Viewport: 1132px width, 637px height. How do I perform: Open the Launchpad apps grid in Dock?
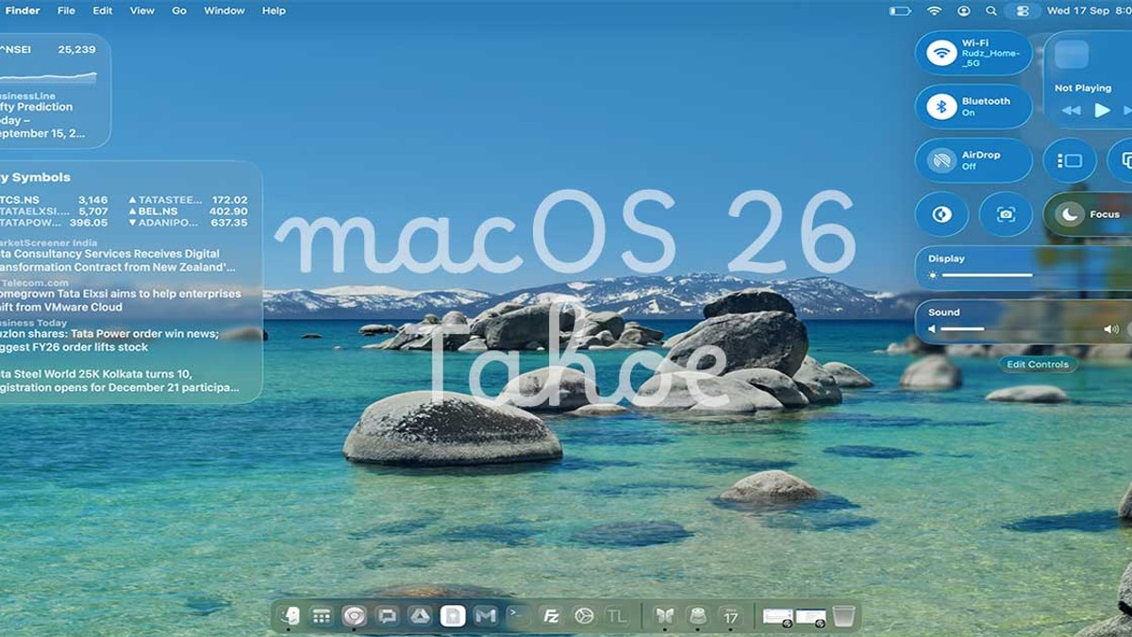(x=322, y=616)
